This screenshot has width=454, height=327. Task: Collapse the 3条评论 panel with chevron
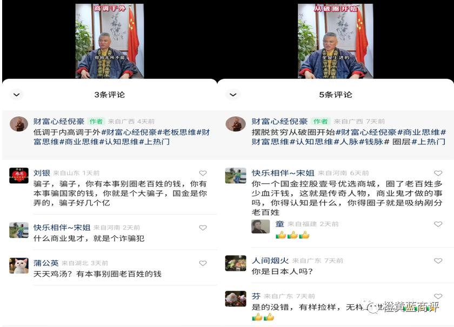coord(17,95)
